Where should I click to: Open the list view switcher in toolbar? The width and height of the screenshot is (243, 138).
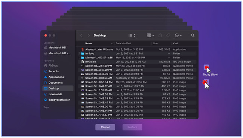(x=132, y=35)
